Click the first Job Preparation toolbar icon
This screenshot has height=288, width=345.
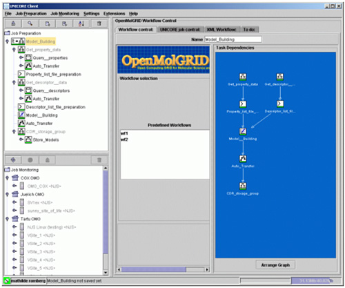click(x=13, y=23)
